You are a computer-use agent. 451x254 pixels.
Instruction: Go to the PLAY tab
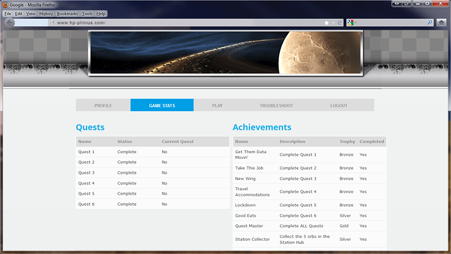[x=217, y=106]
